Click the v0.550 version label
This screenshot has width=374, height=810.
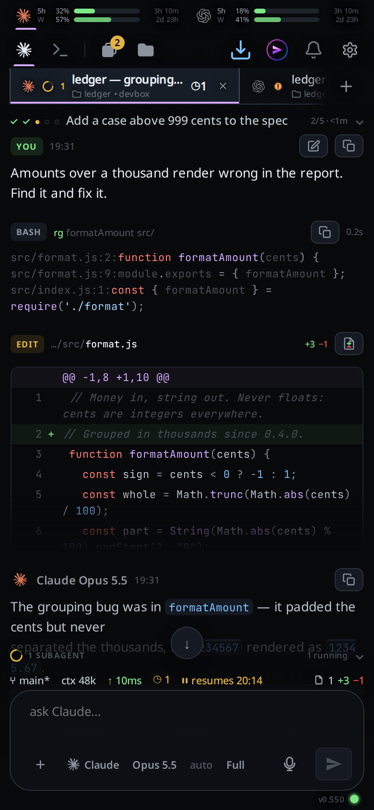point(331,799)
